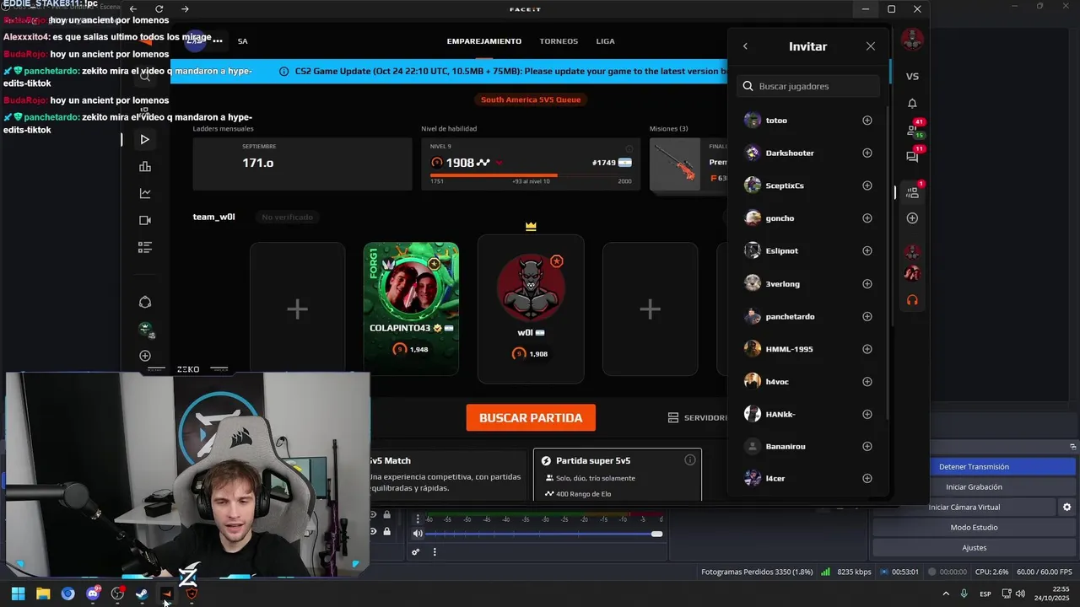Screen dimensions: 1080x607
Task: Mute audio via speaker icon in OBS mixer
Action: click(418, 534)
